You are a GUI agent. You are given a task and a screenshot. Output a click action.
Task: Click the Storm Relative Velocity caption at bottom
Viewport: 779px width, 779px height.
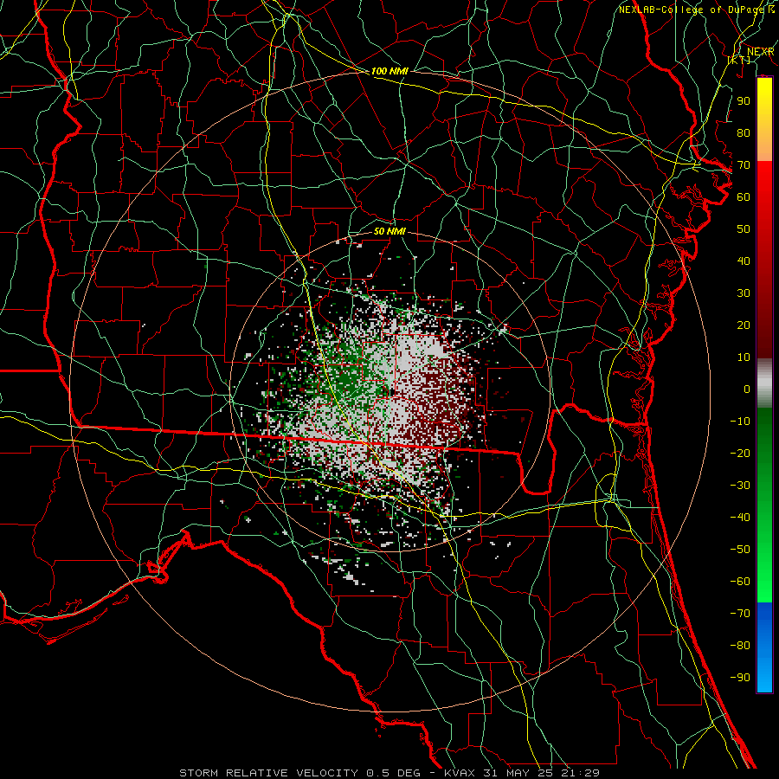[389, 773]
